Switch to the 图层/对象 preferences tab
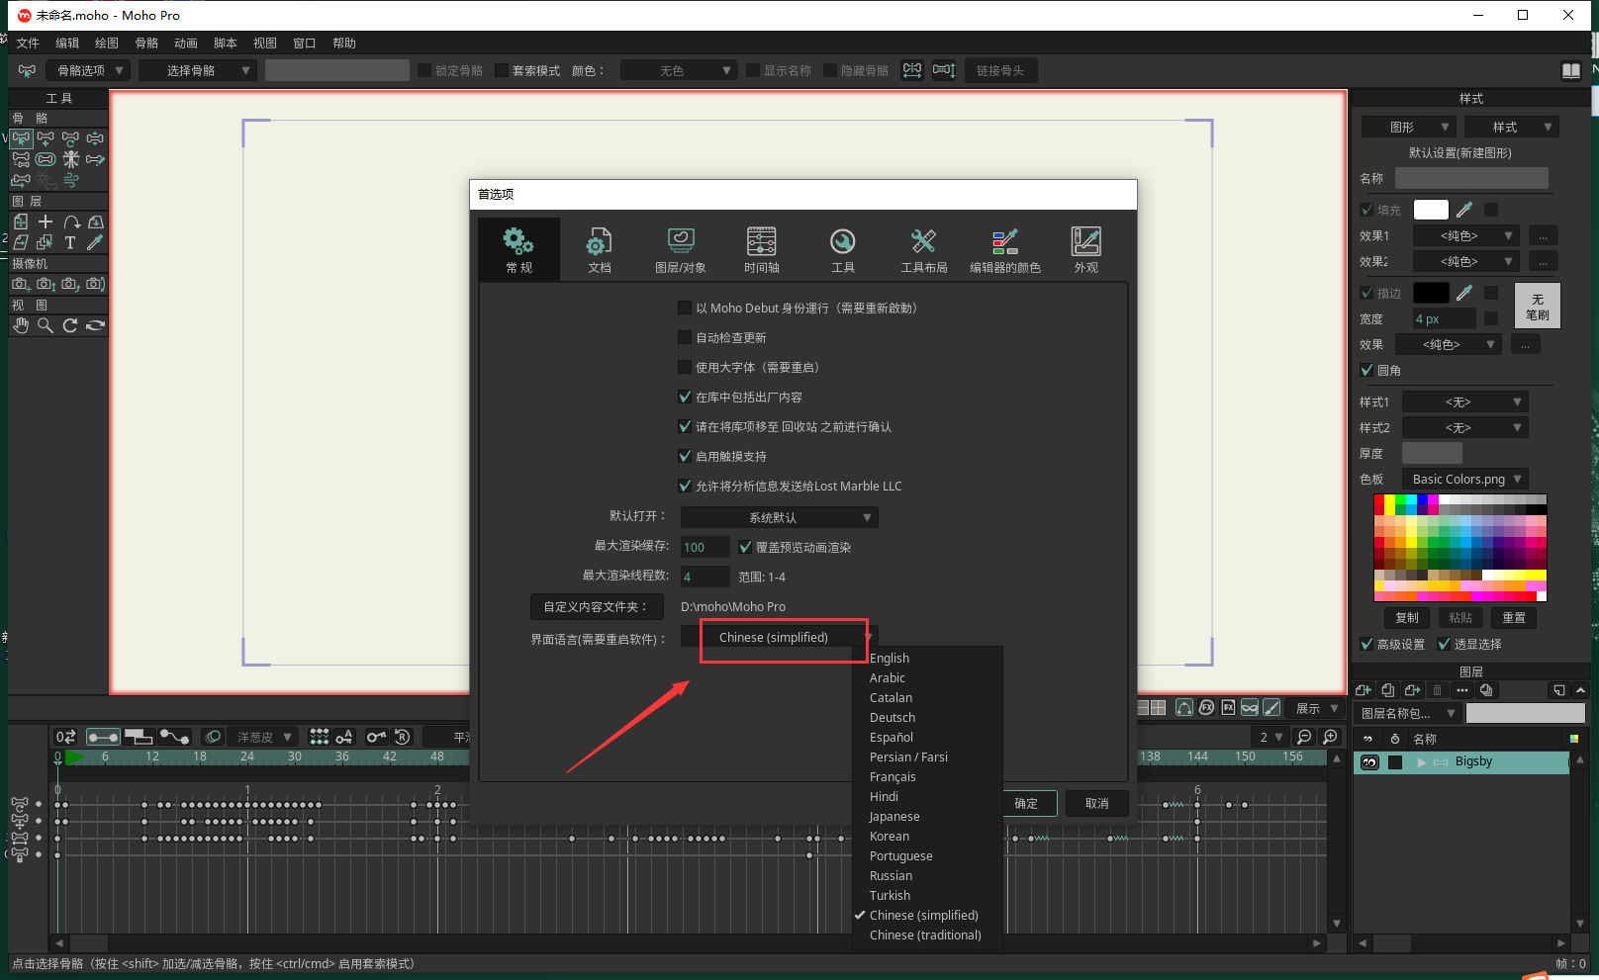This screenshot has height=980, width=1599. point(681,249)
